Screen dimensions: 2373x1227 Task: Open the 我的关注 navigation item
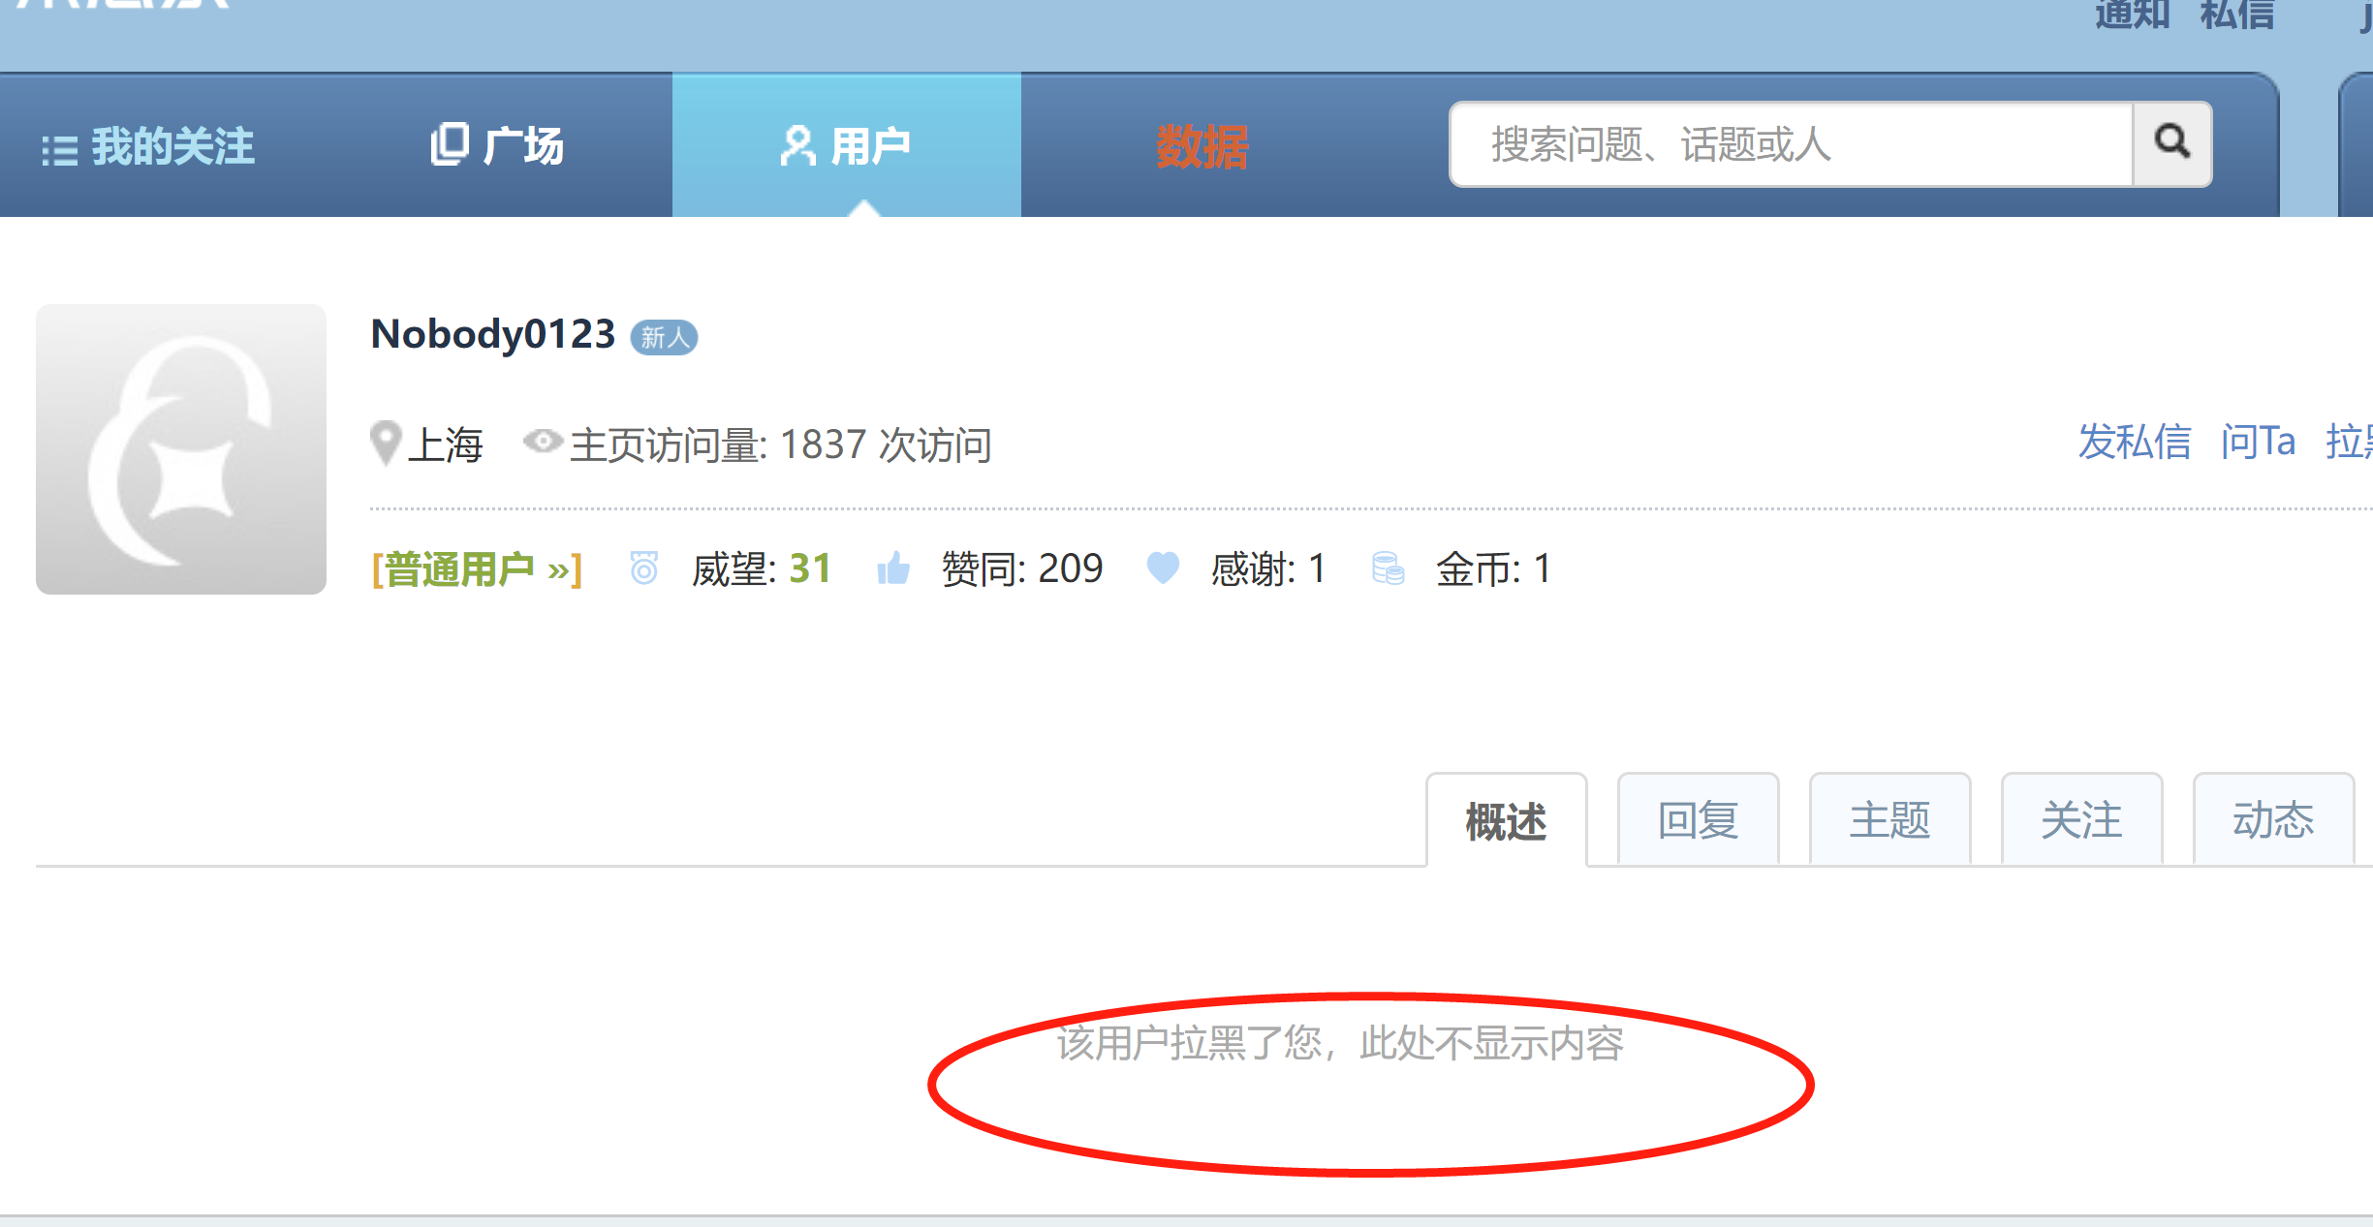click(147, 146)
